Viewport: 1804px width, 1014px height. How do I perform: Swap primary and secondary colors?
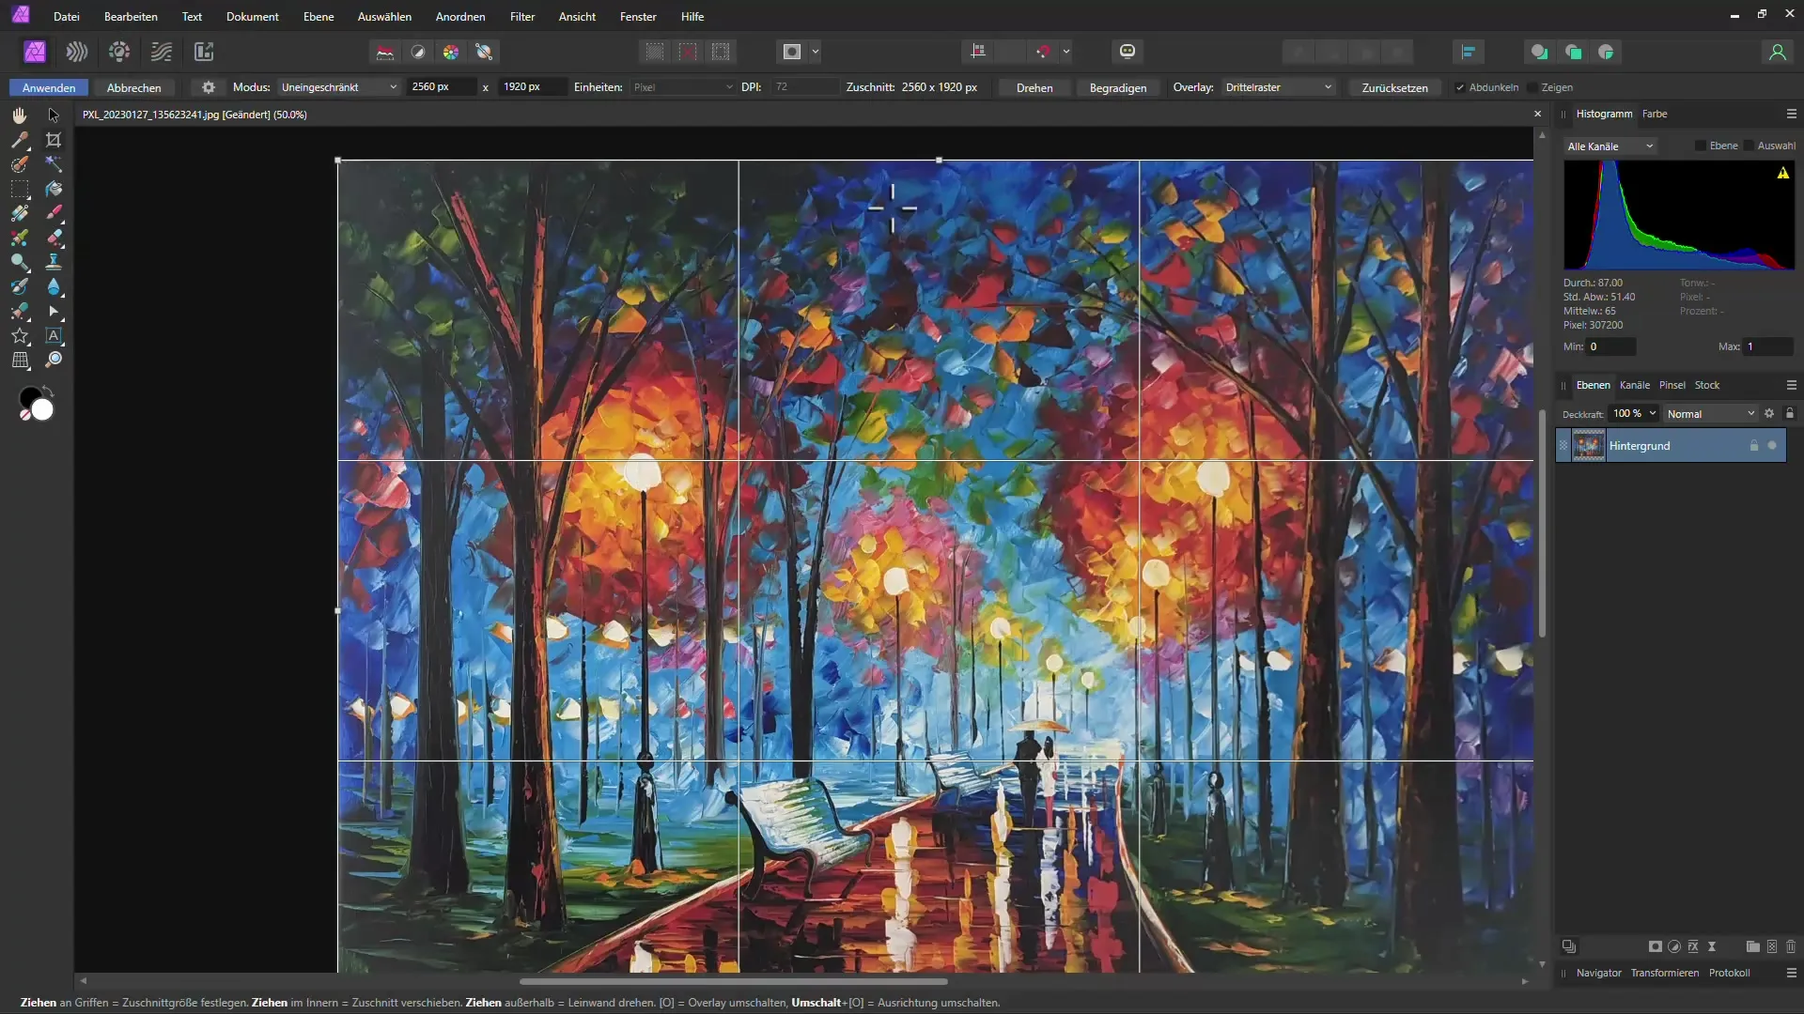point(47,392)
